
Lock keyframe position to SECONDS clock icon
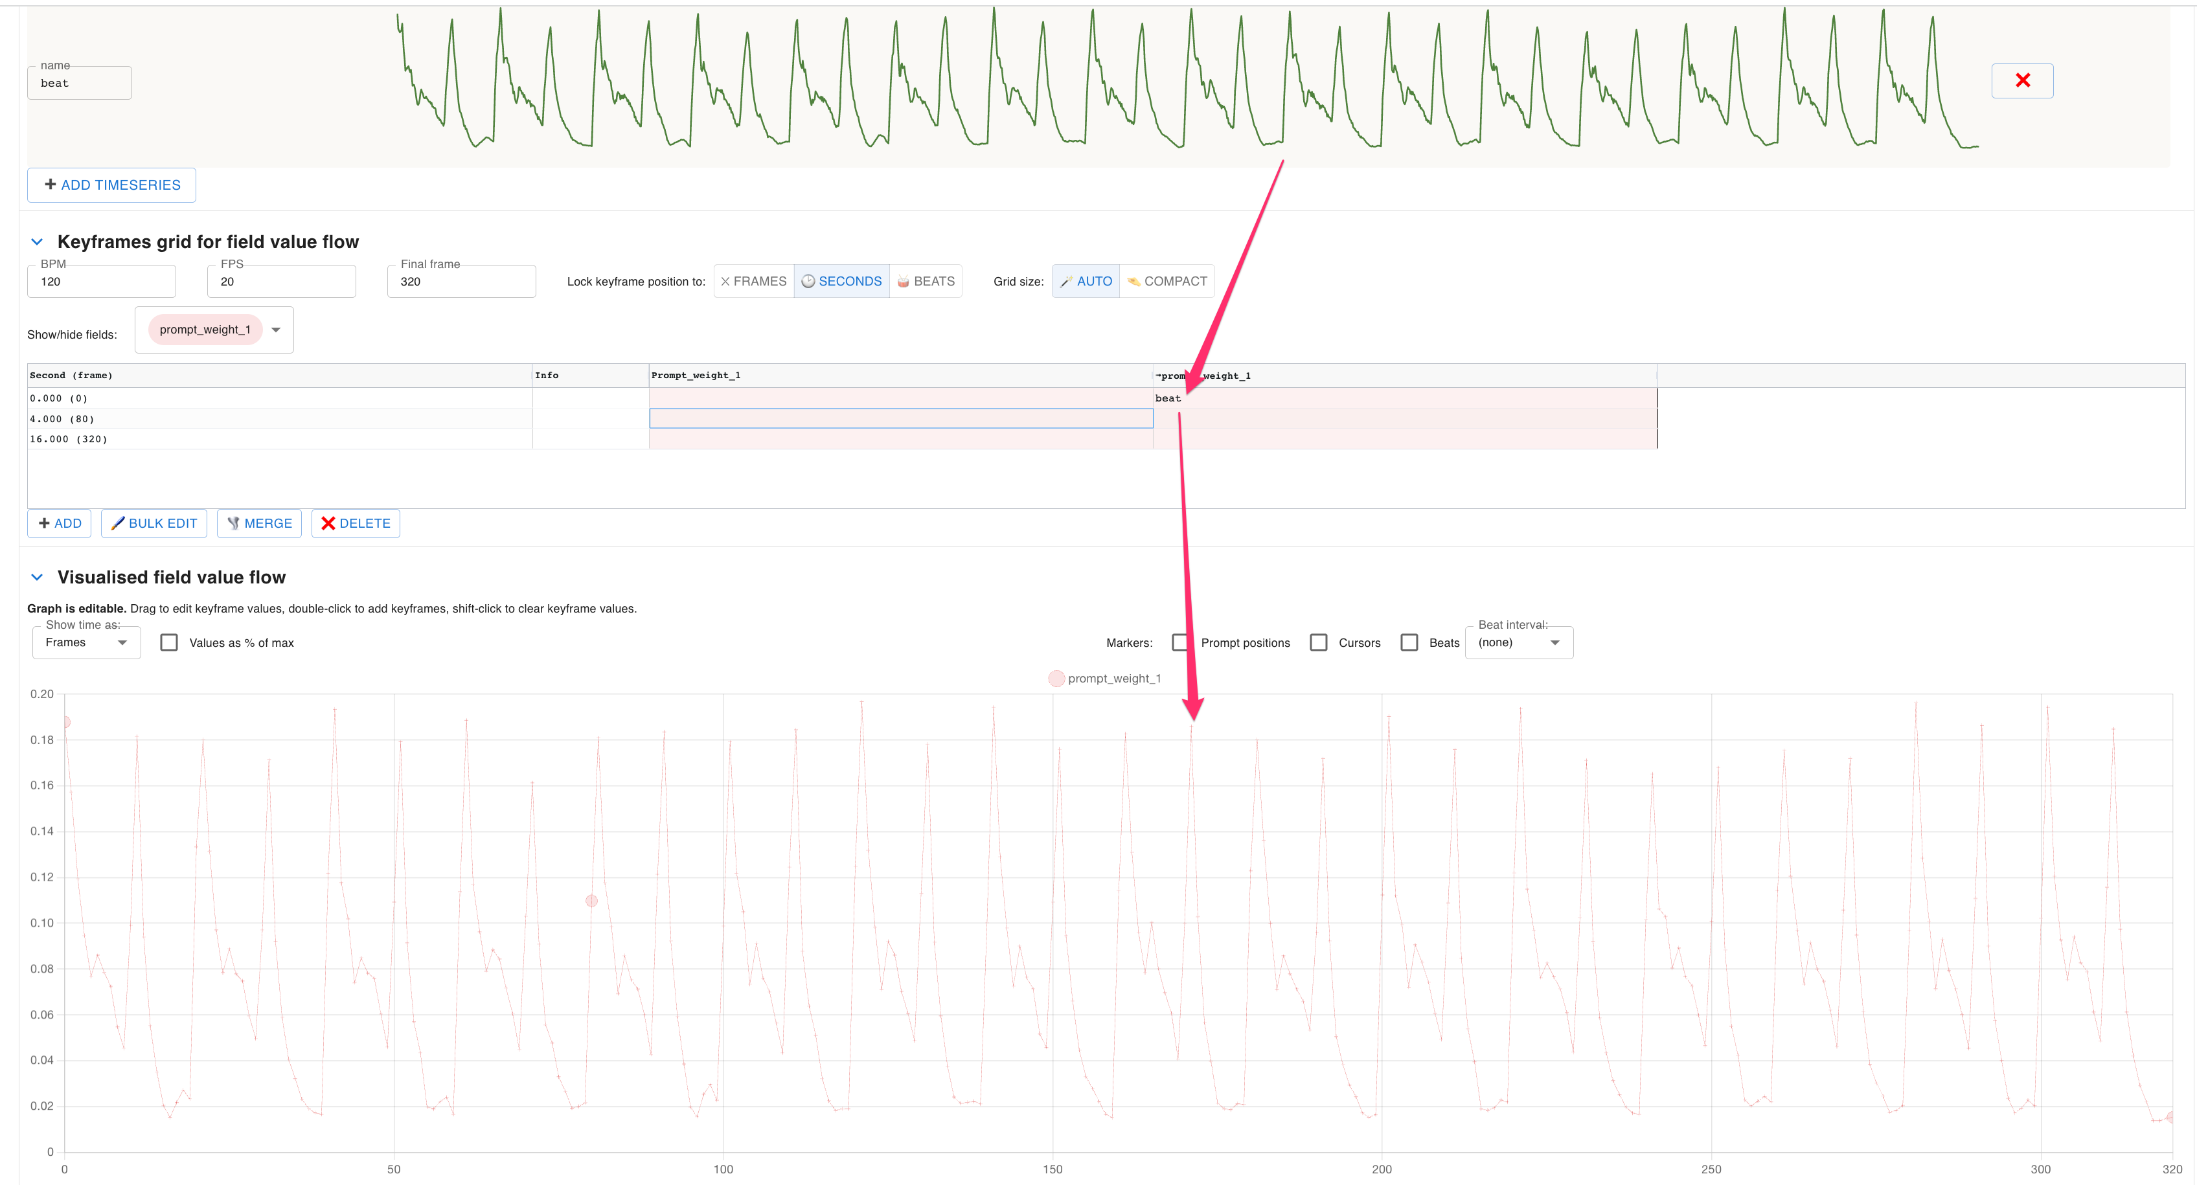tap(808, 281)
